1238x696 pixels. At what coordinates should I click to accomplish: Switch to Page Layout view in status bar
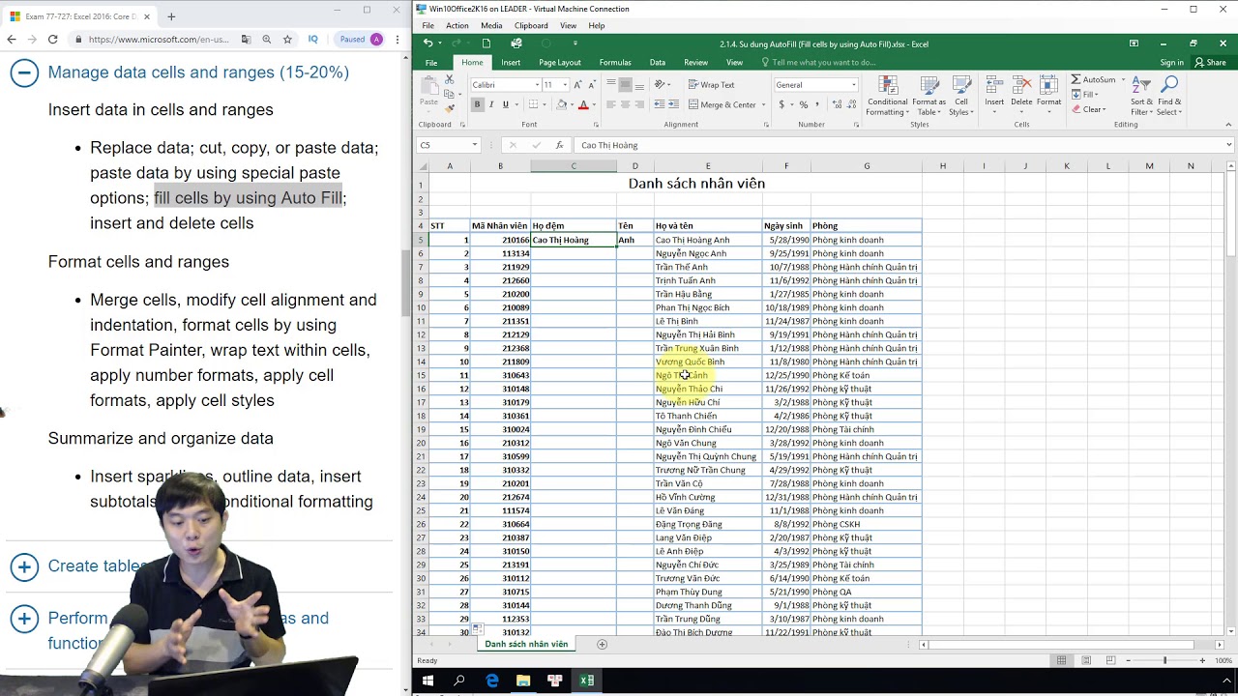[x=1086, y=660]
